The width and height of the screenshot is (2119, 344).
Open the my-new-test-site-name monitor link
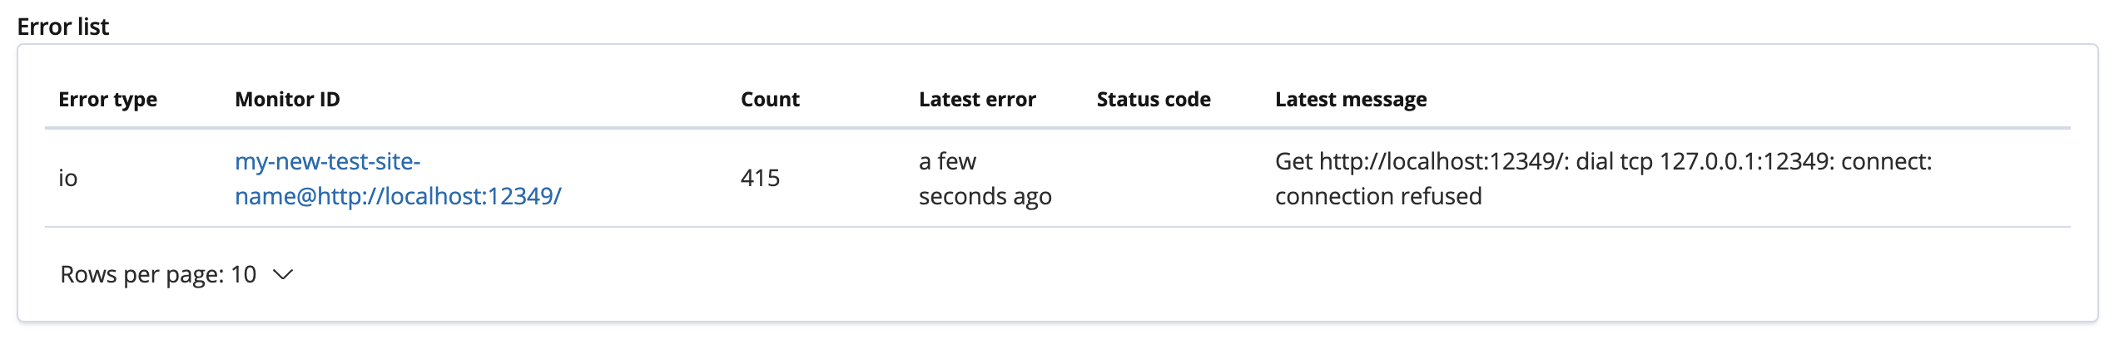(x=327, y=161)
